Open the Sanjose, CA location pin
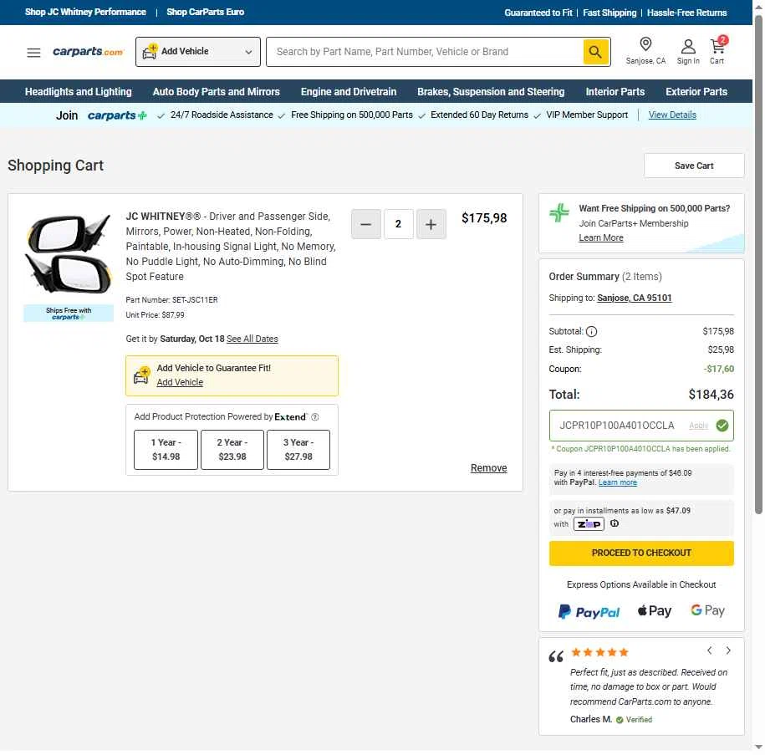765x755 pixels. (x=645, y=51)
